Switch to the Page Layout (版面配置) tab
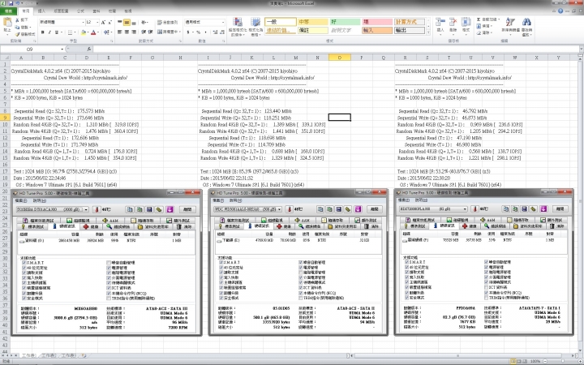 [59, 11]
